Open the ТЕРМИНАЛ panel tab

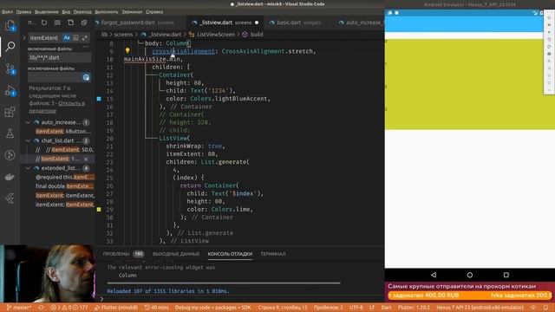click(273, 254)
